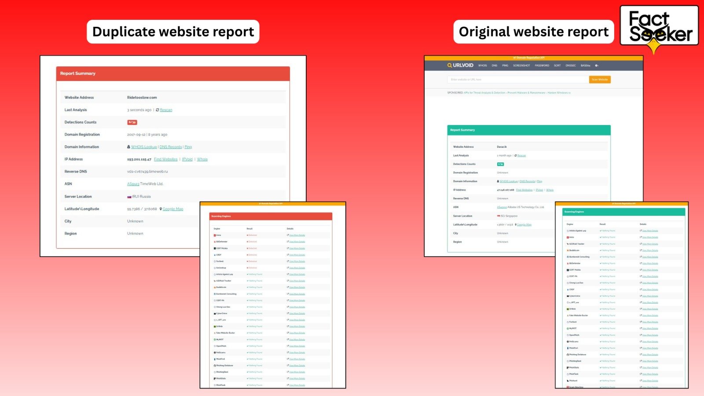
Task: Open View More Details for Avira, duplicate report
Action: click(297, 235)
